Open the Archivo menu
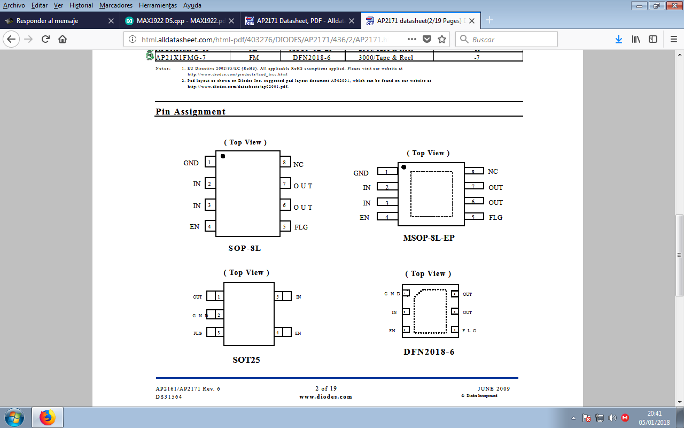Screen dimensions: 684x428 14,5
